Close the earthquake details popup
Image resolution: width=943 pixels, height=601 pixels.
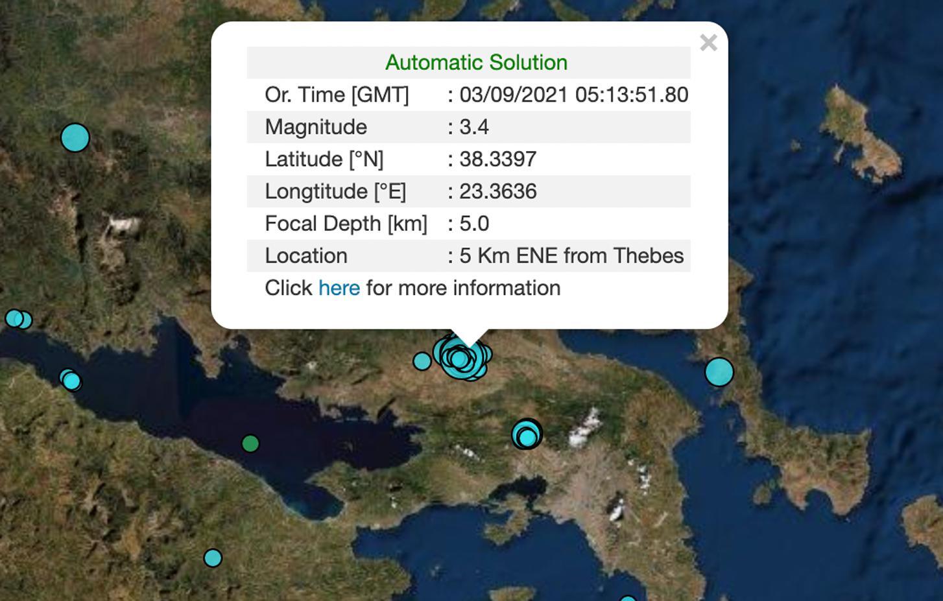tap(708, 43)
